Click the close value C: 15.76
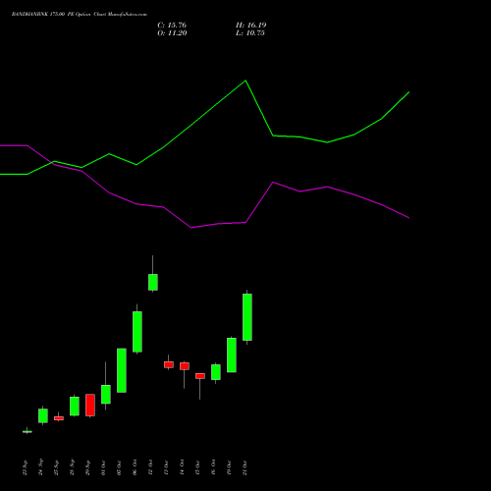The image size is (491, 491). pos(172,26)
